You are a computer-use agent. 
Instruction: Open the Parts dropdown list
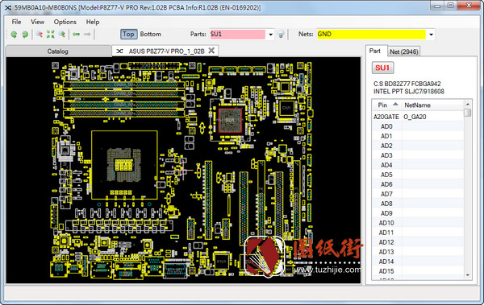tap(271, 35)
